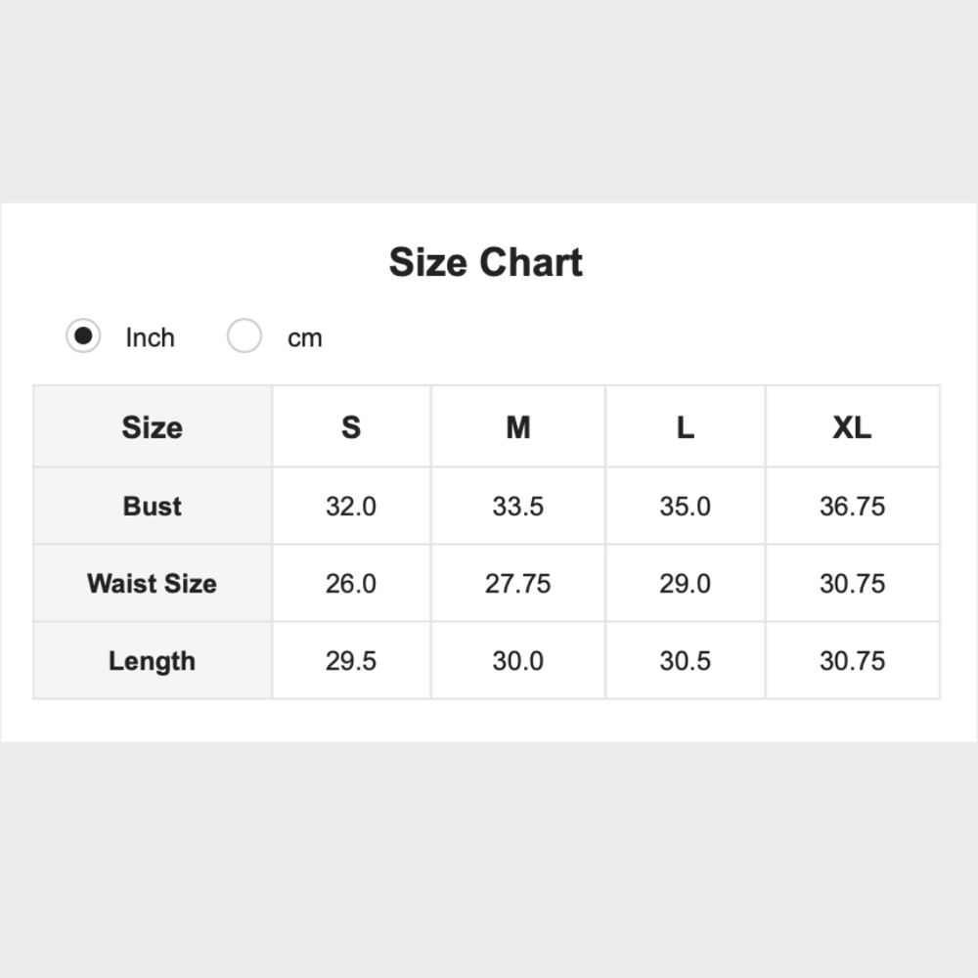Click the Size header cell
Viewport: 978px width, 978px height.
(x=153, y=427)
